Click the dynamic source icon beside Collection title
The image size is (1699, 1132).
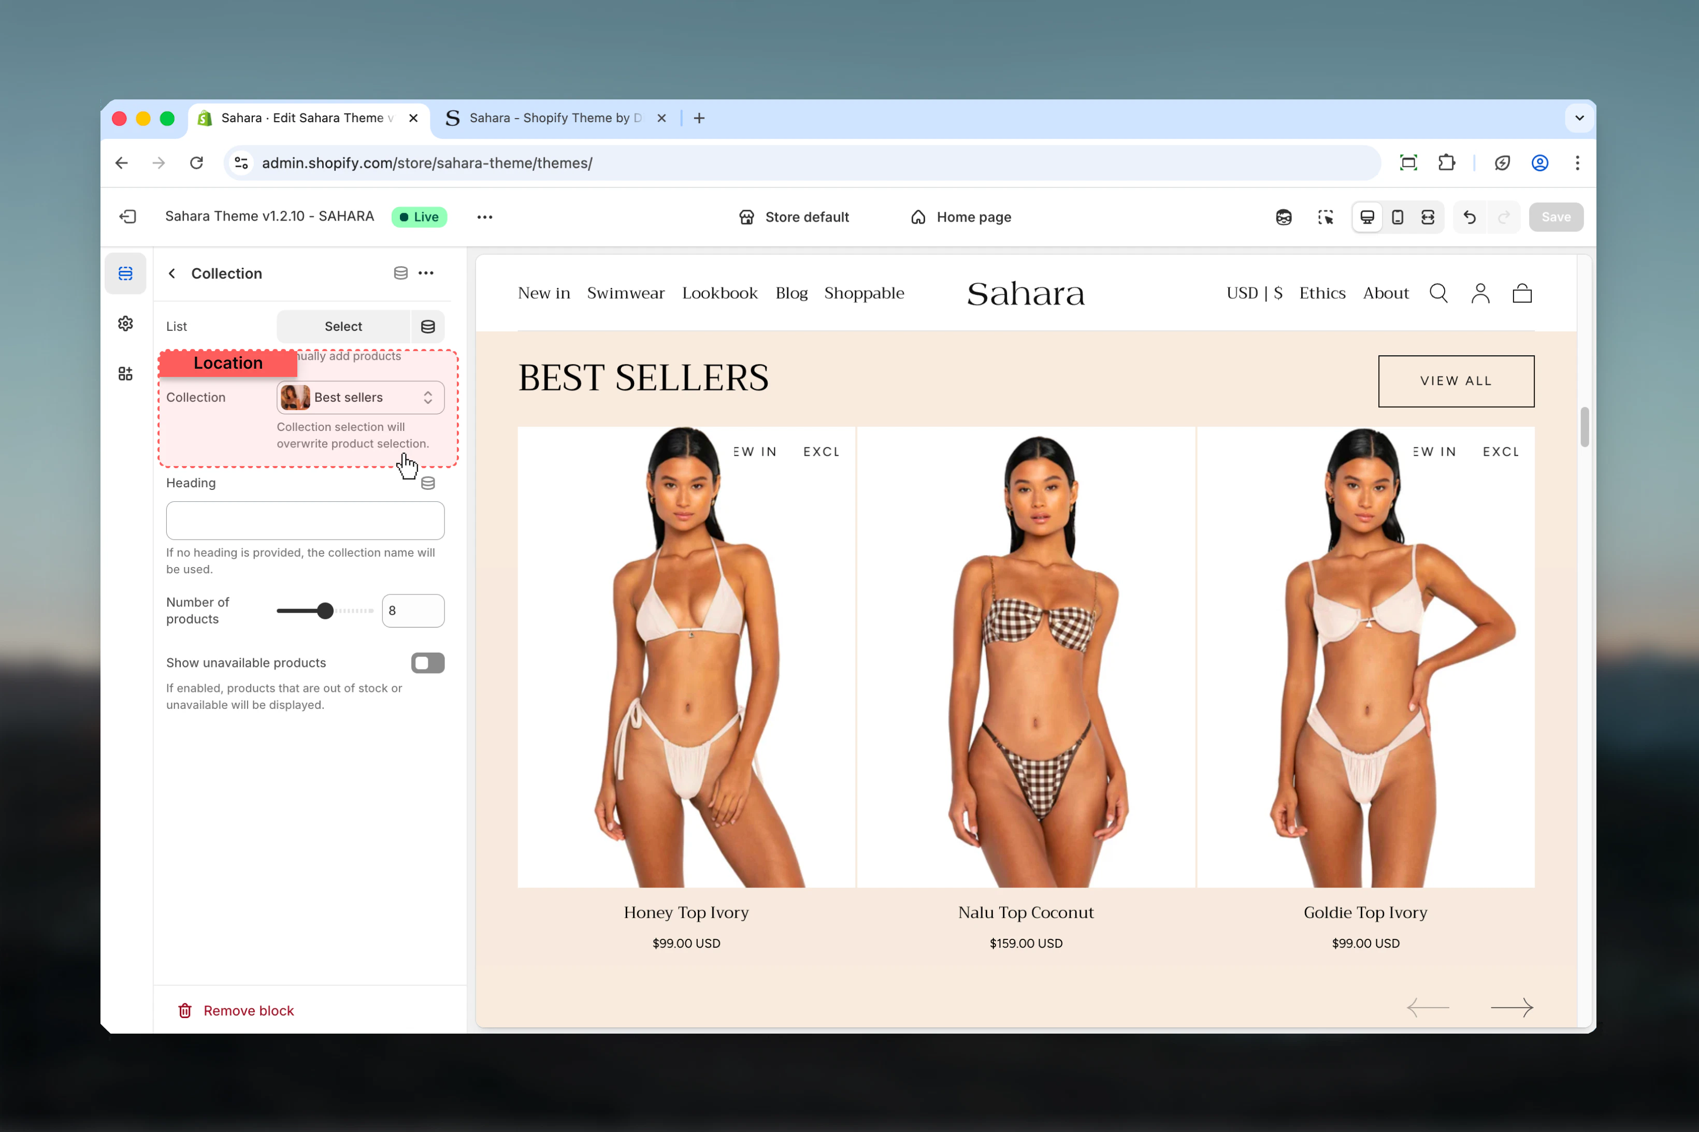(401, 273)
